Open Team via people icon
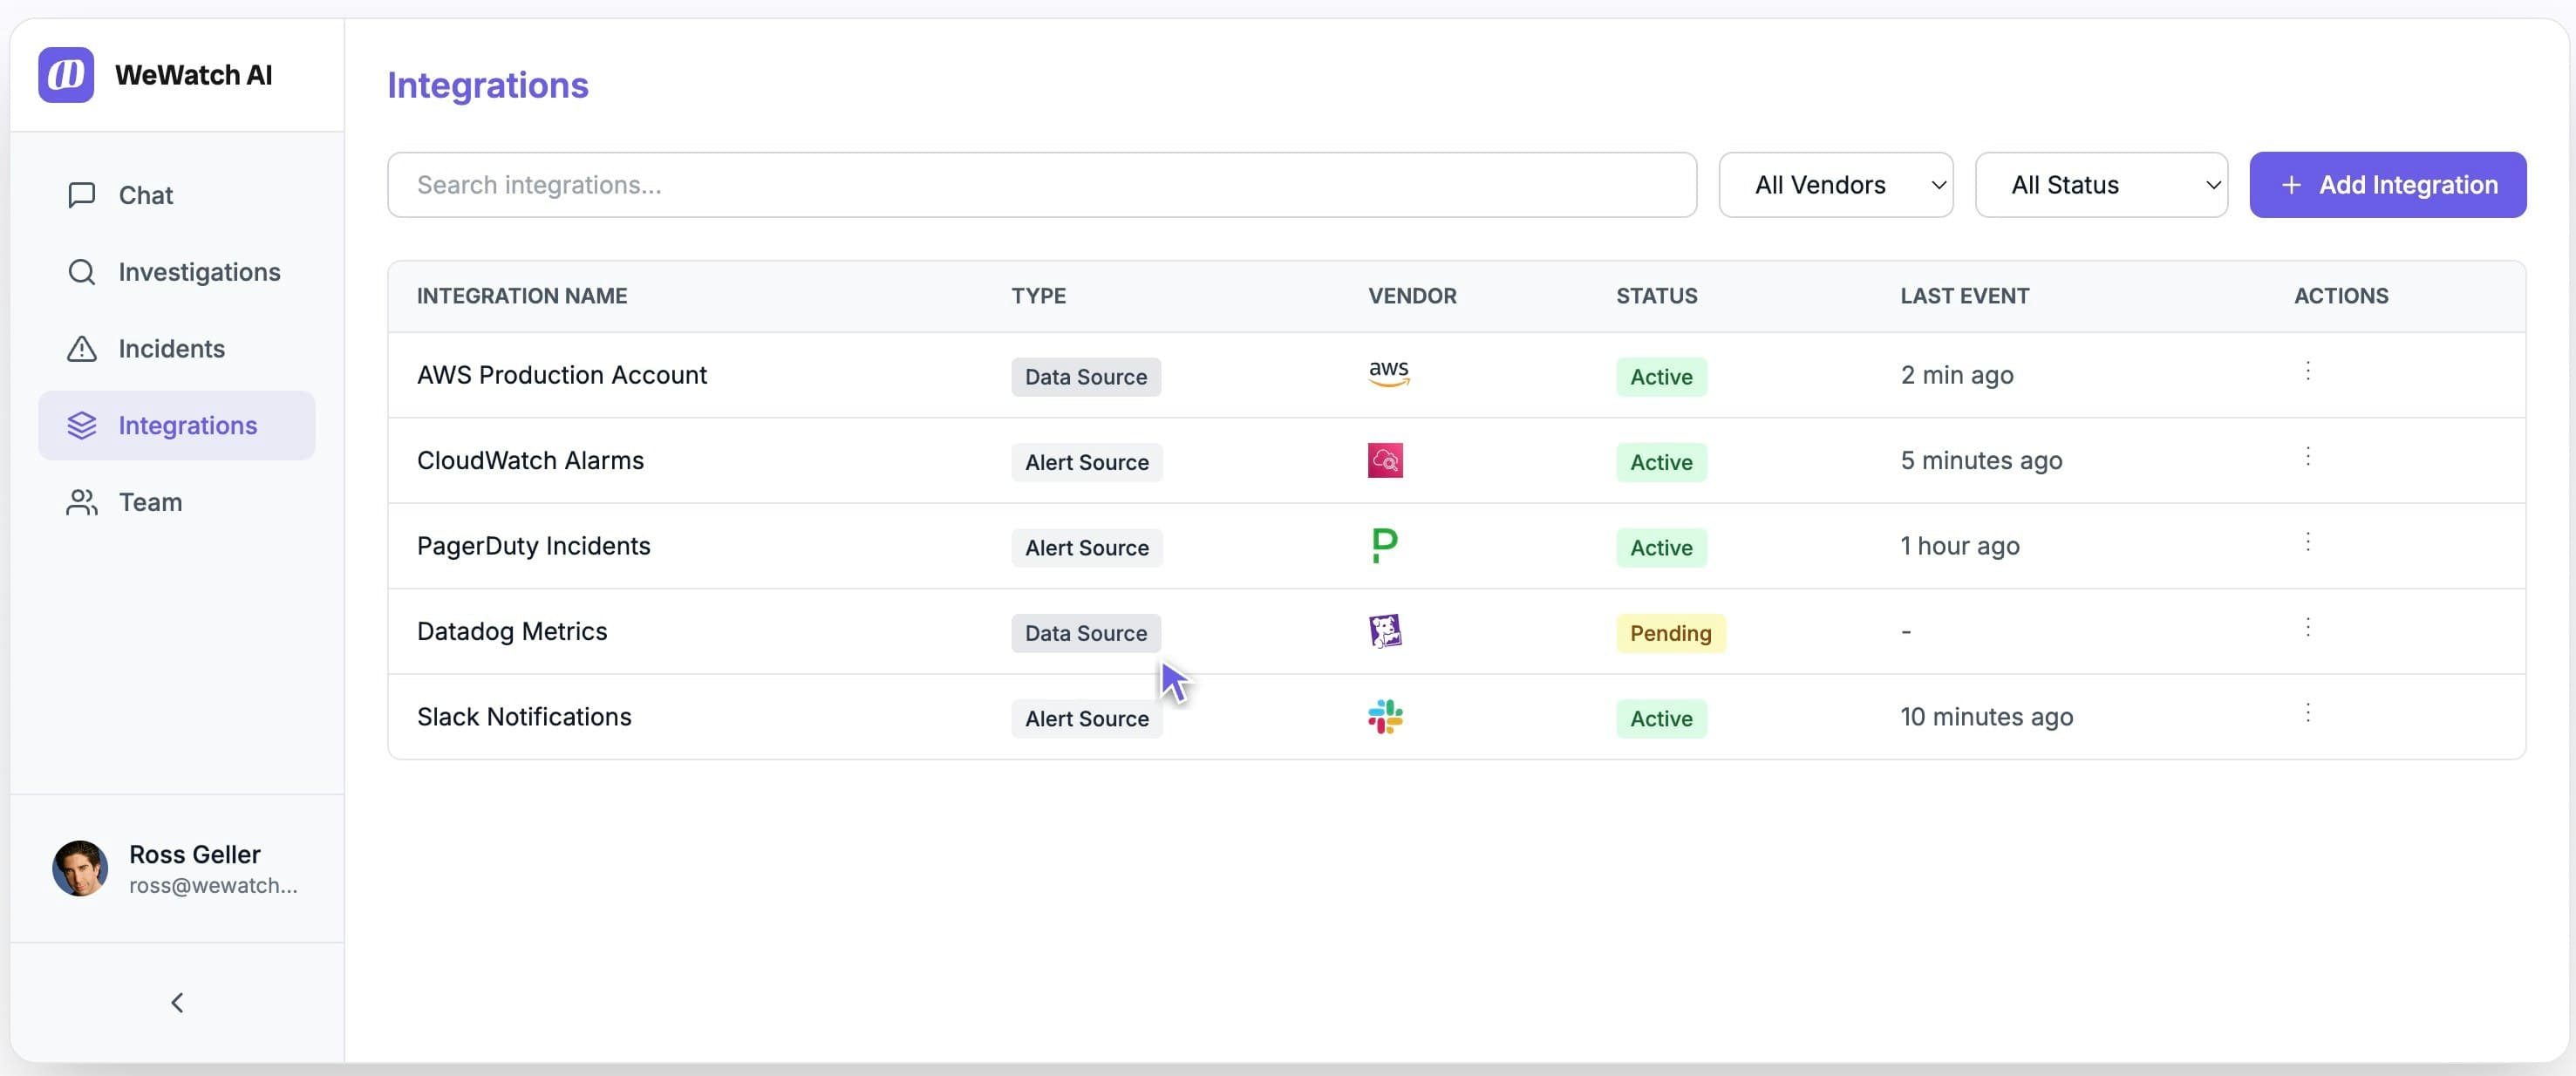Viewport: 2576px width, 1076px height. pyautogui.click(x=81, y=501)
